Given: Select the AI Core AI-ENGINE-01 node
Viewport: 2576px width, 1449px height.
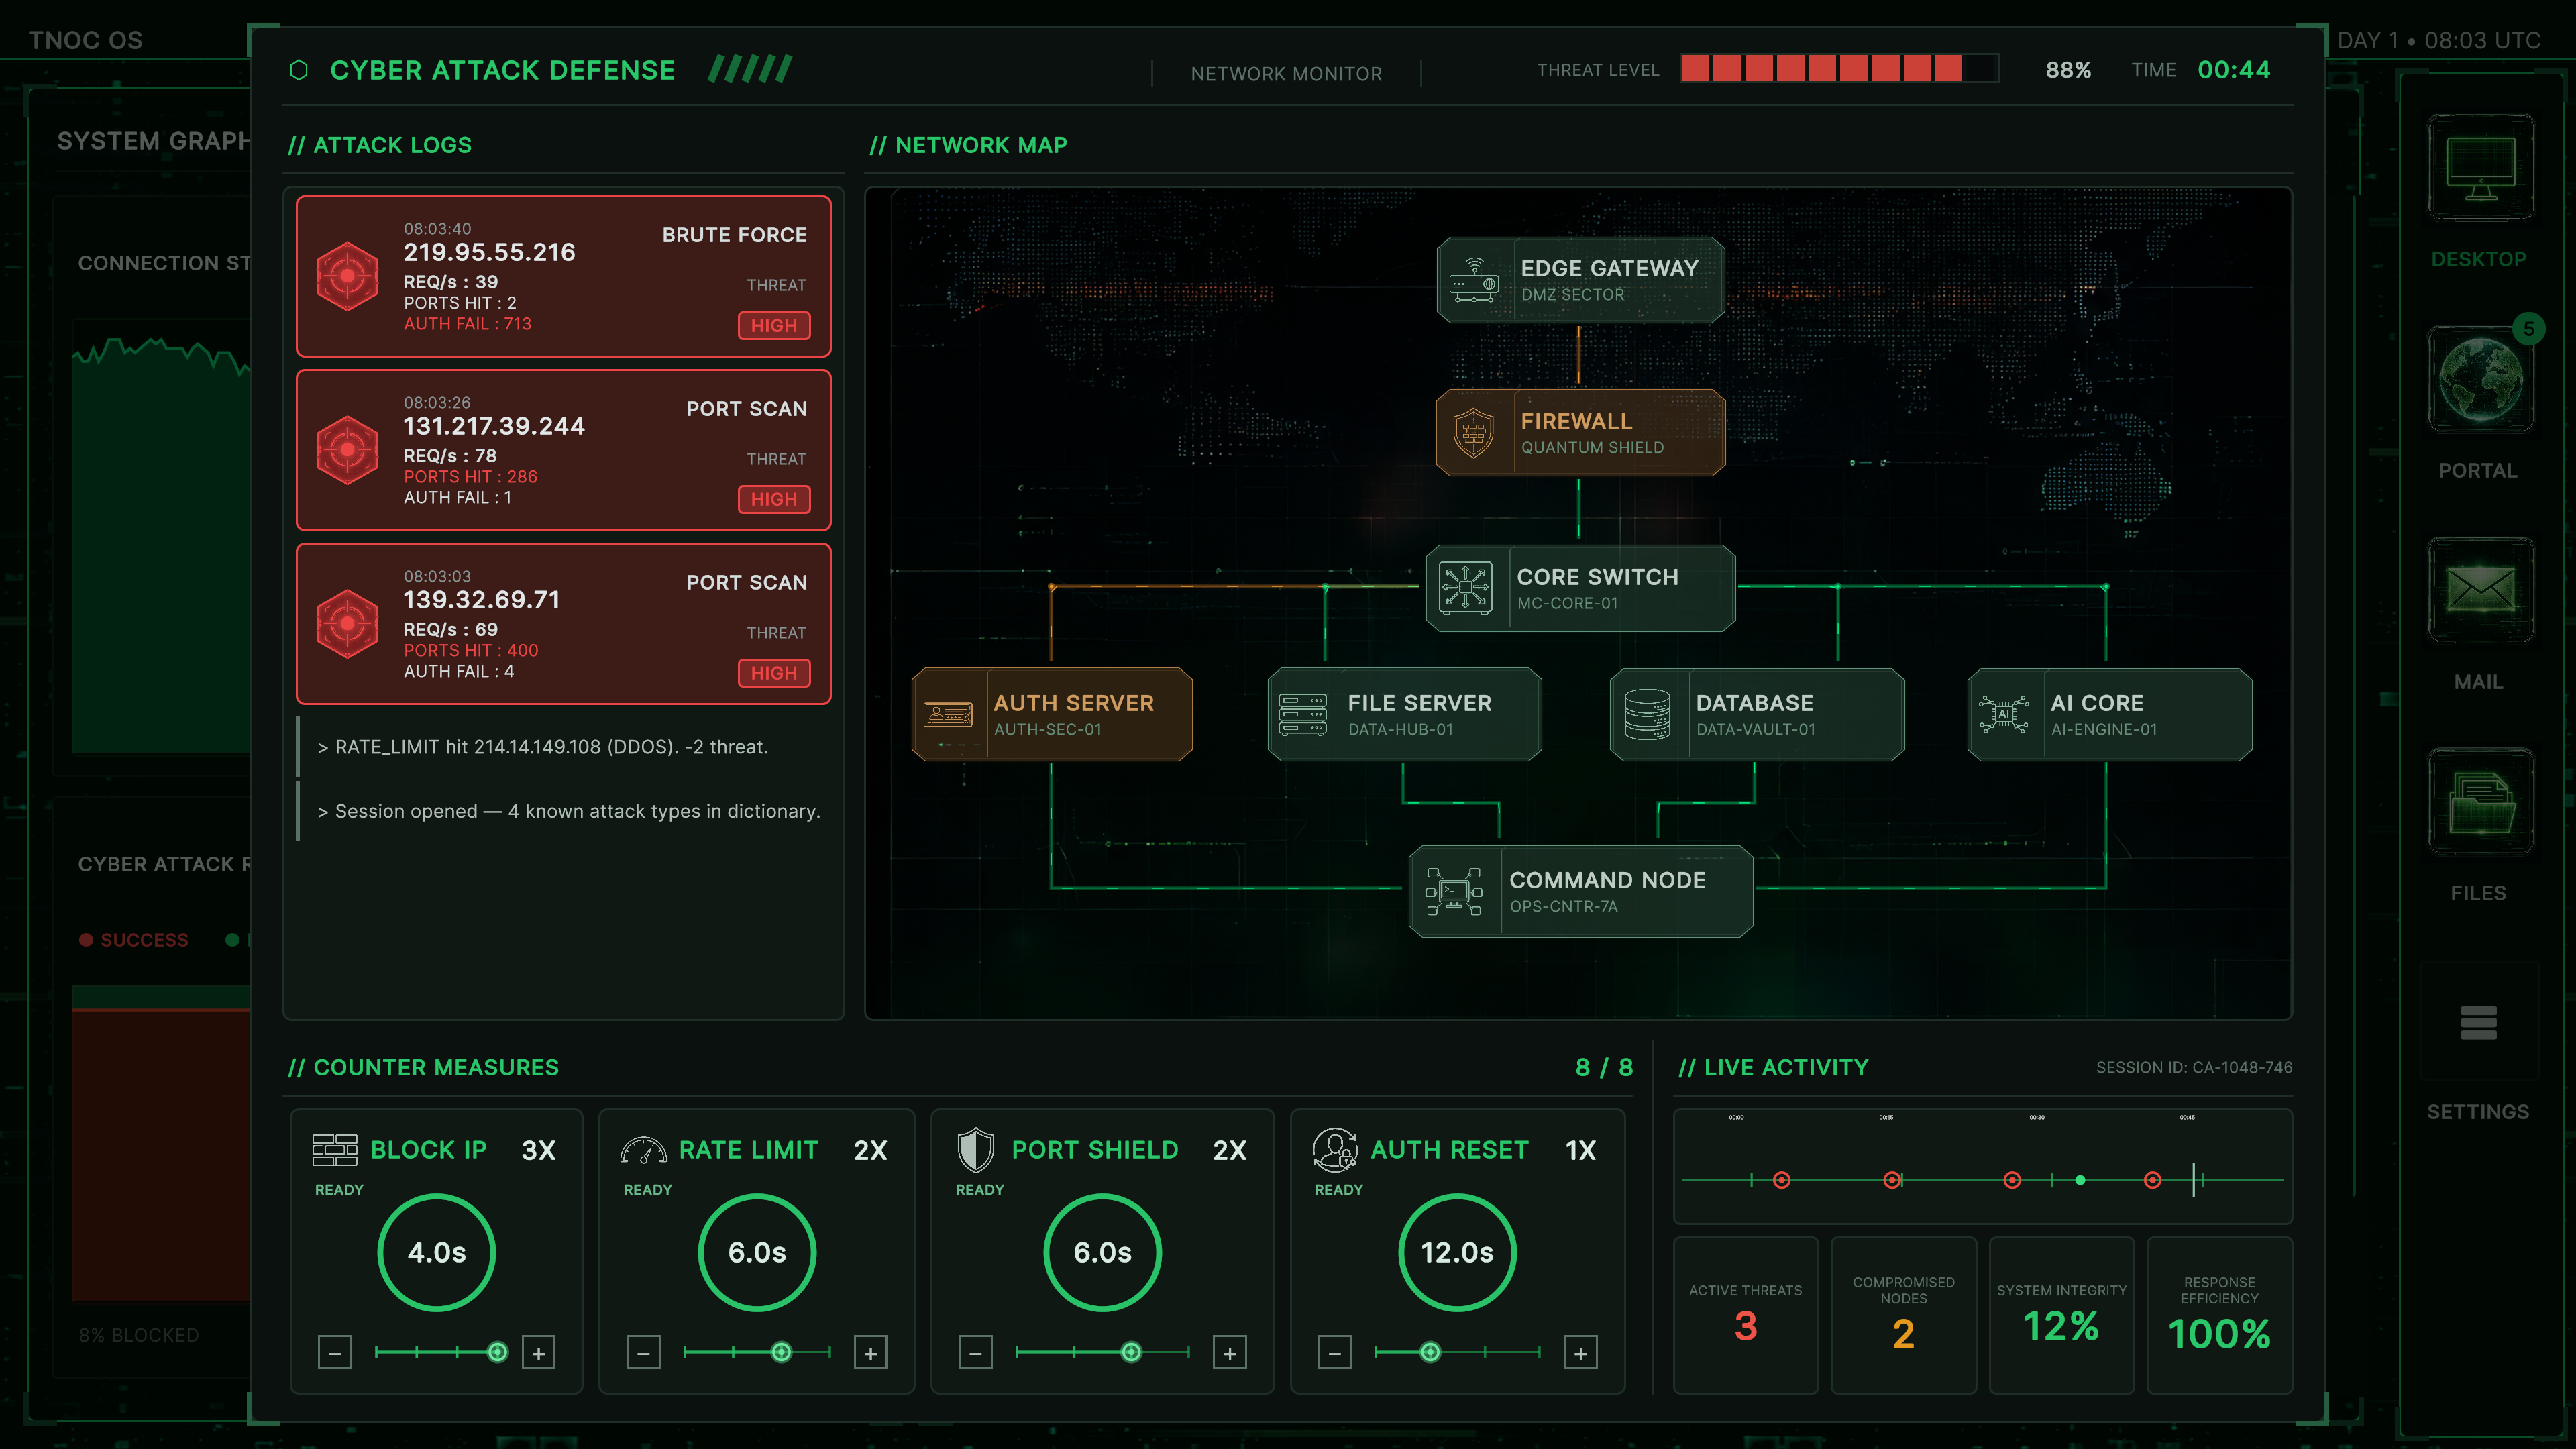Looking at the screenshot, I should tap(2110, 714).
